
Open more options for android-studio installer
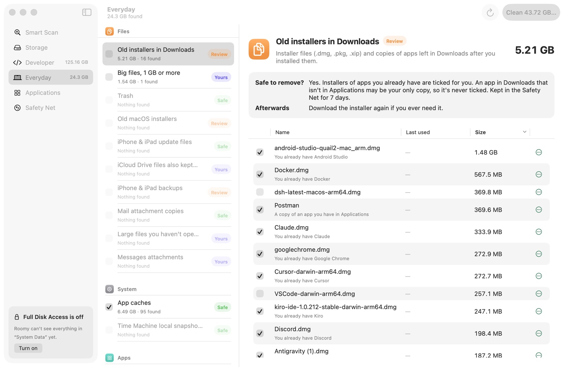pyautogui.click(x=539, y=152)
